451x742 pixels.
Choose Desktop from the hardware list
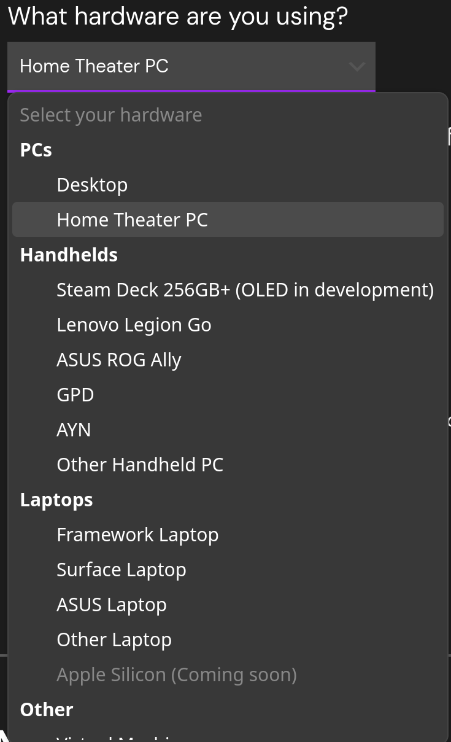click(92, 185)
